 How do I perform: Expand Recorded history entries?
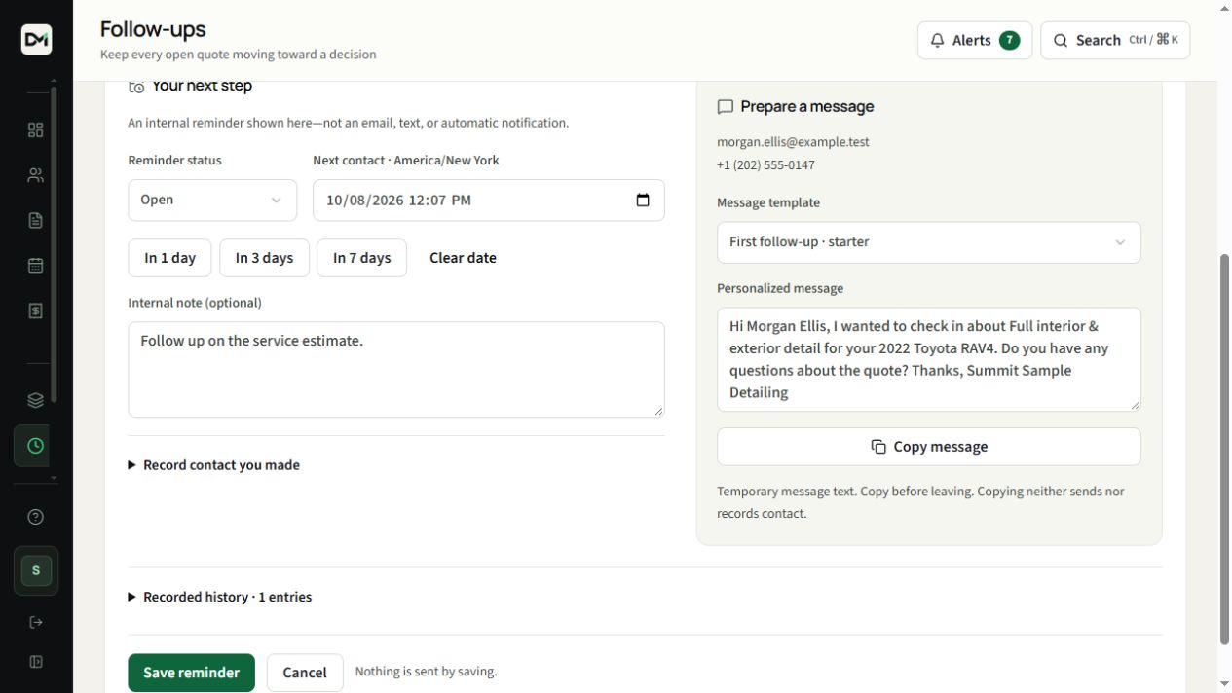pyautogui.click(x=220, y=597)
